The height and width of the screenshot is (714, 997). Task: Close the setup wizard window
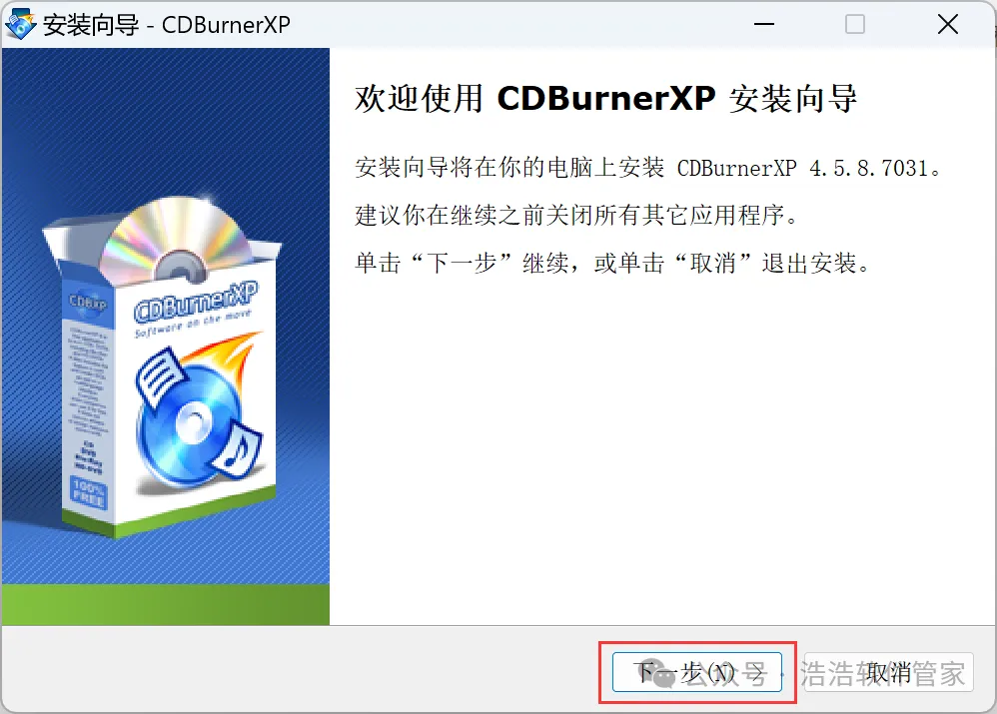[x=947, y=25]
